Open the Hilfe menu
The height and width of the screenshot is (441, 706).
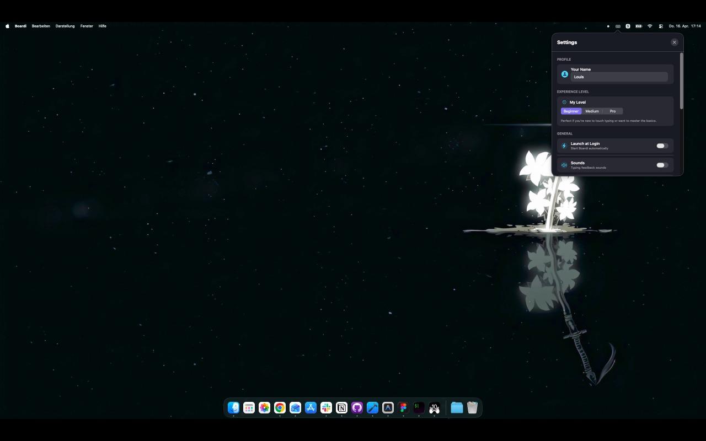pyautogui.click(x=102, y=26)
